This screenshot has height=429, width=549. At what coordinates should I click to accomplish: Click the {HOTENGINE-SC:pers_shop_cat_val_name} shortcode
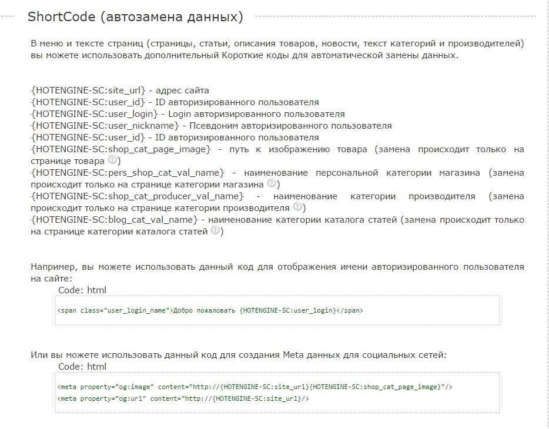coord(128,173)
